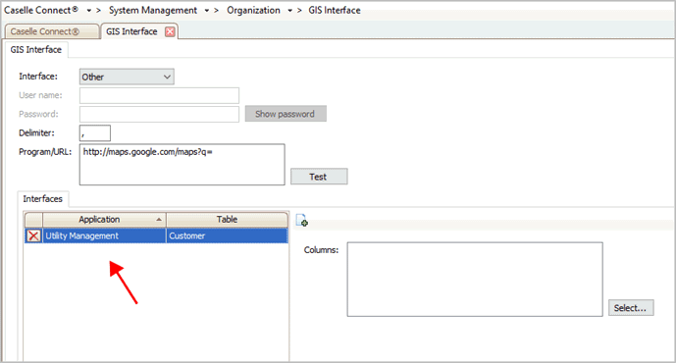676x363 pixels.
Task: Open Organization in the breadcrumb
Action: point(253,11)
